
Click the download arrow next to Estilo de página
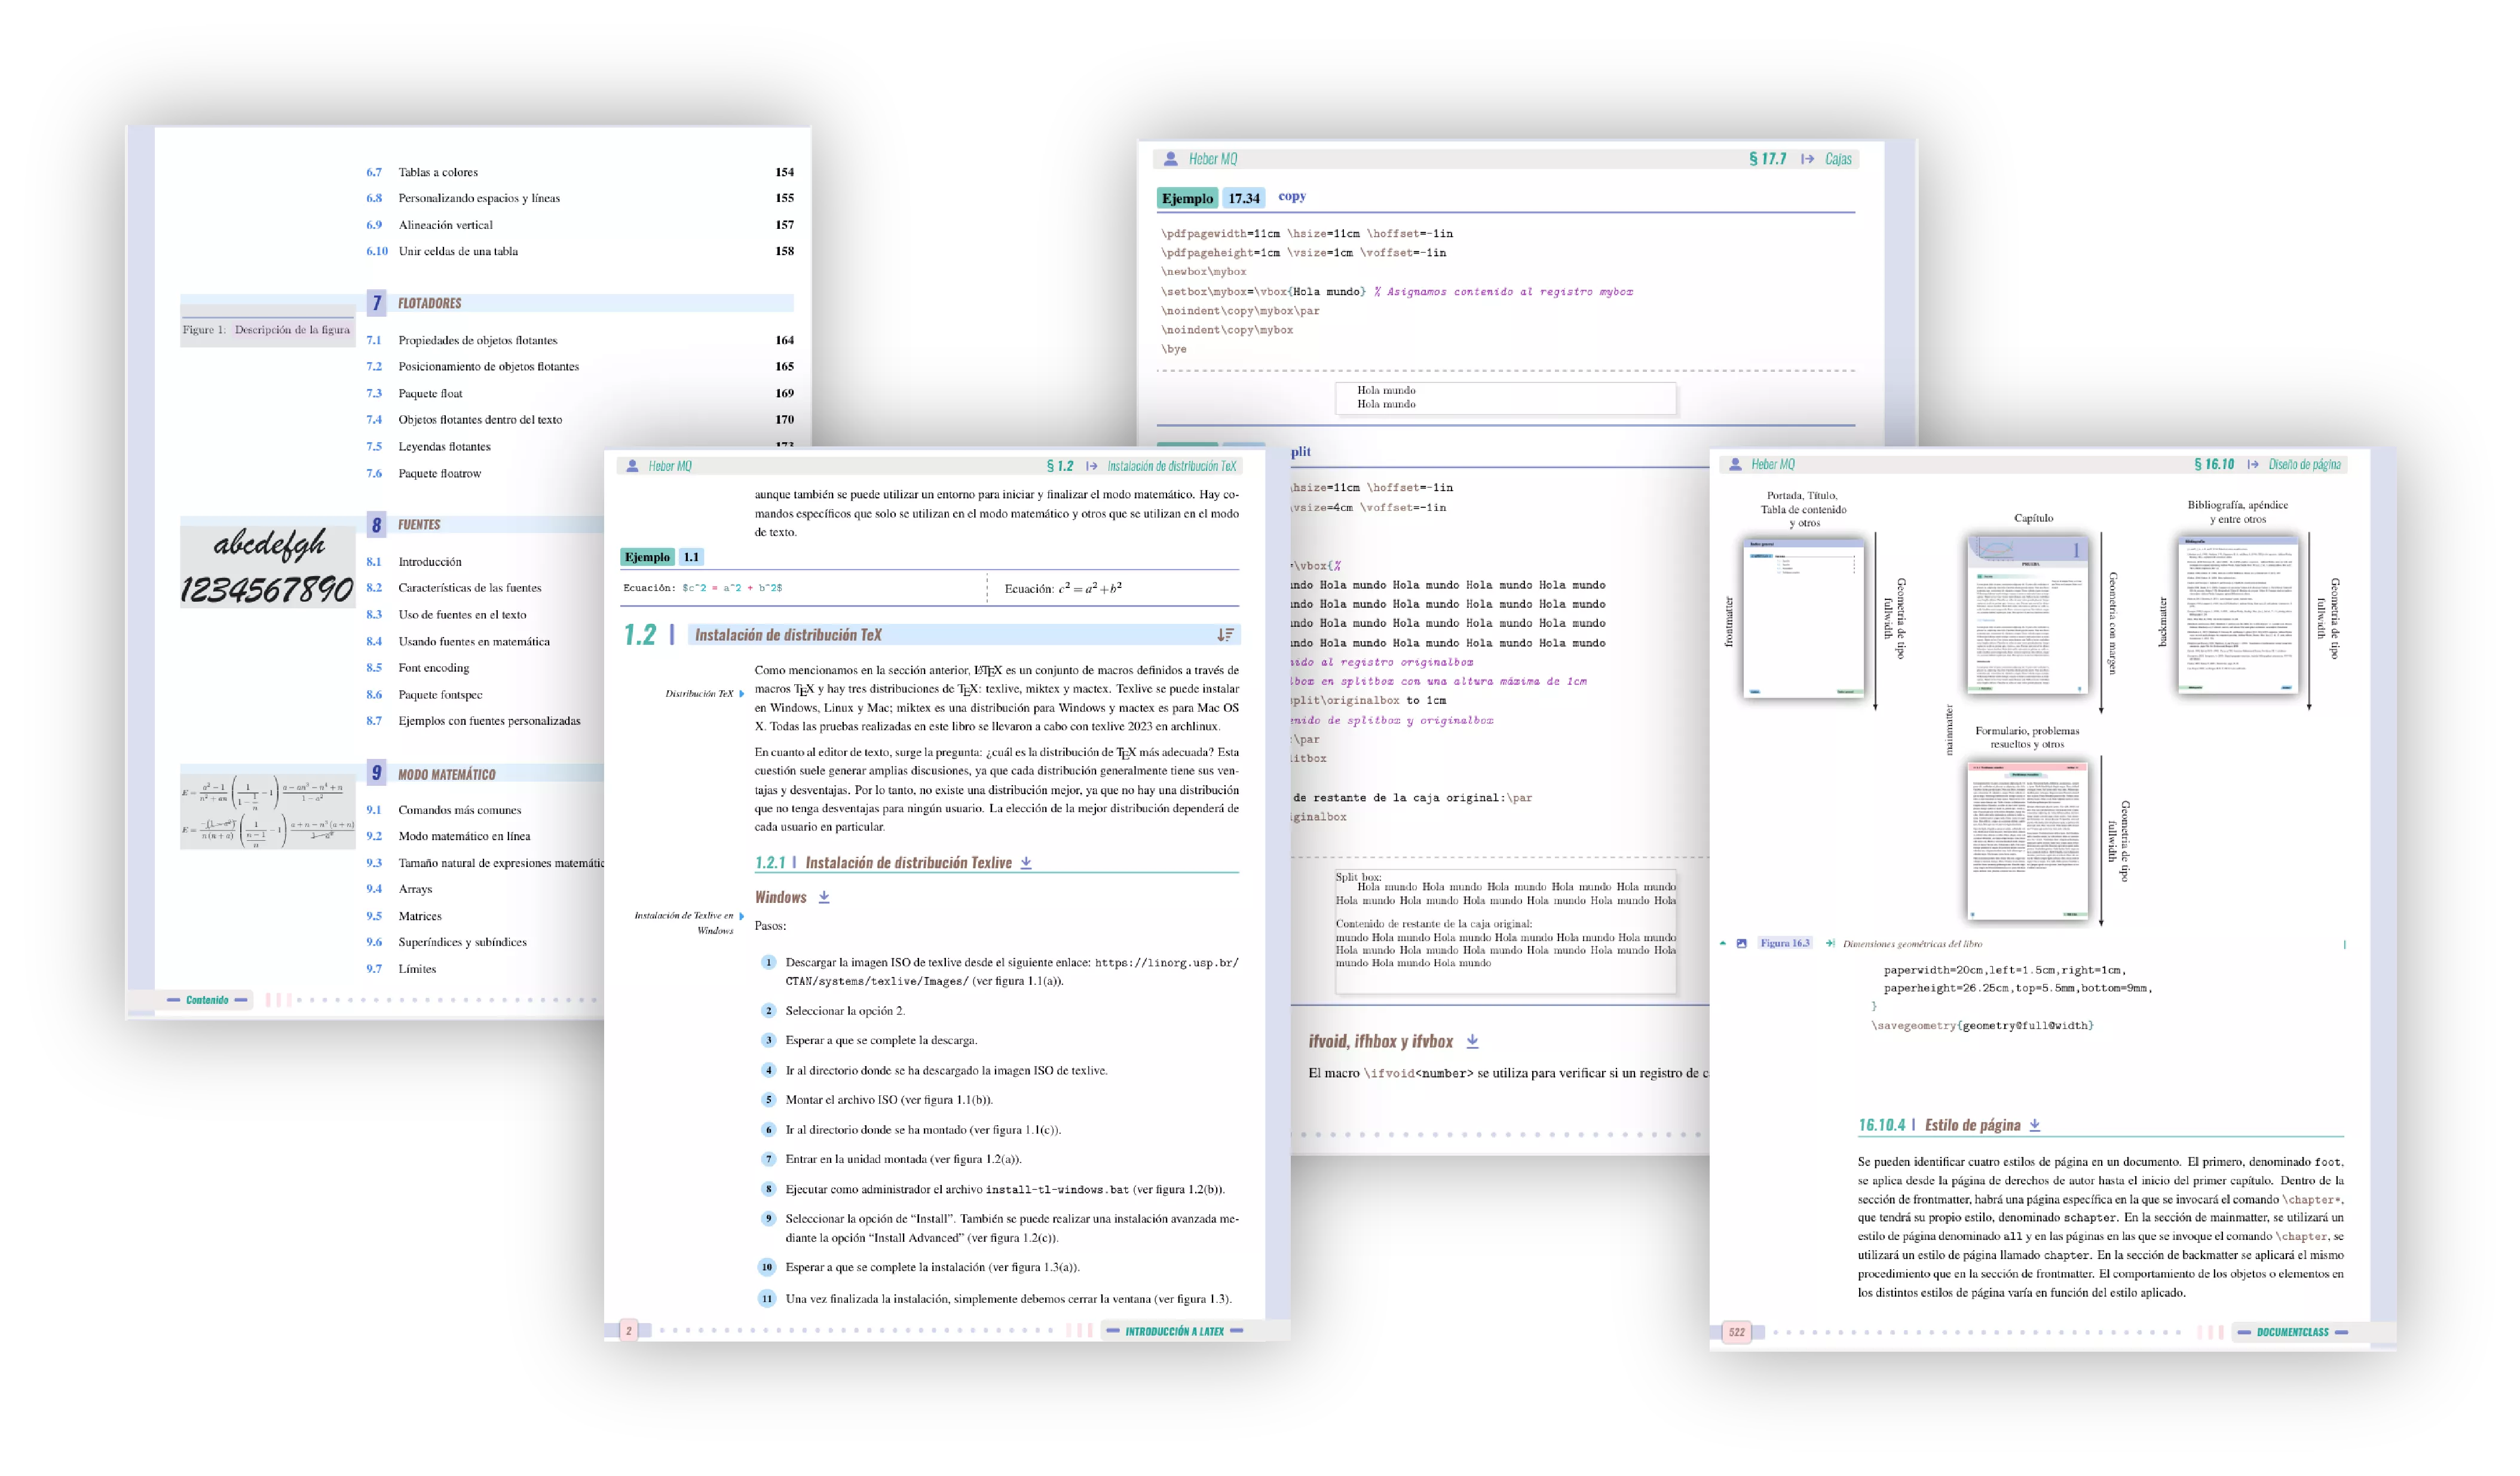(x=2035, y=1125)
